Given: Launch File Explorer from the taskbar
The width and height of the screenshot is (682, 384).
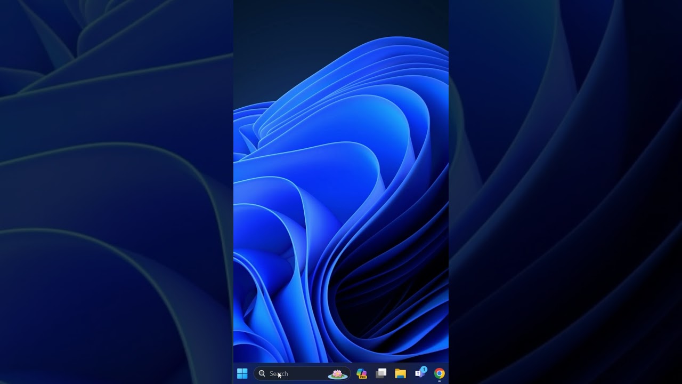Looking at the screenshot, I should pos(400,373).
